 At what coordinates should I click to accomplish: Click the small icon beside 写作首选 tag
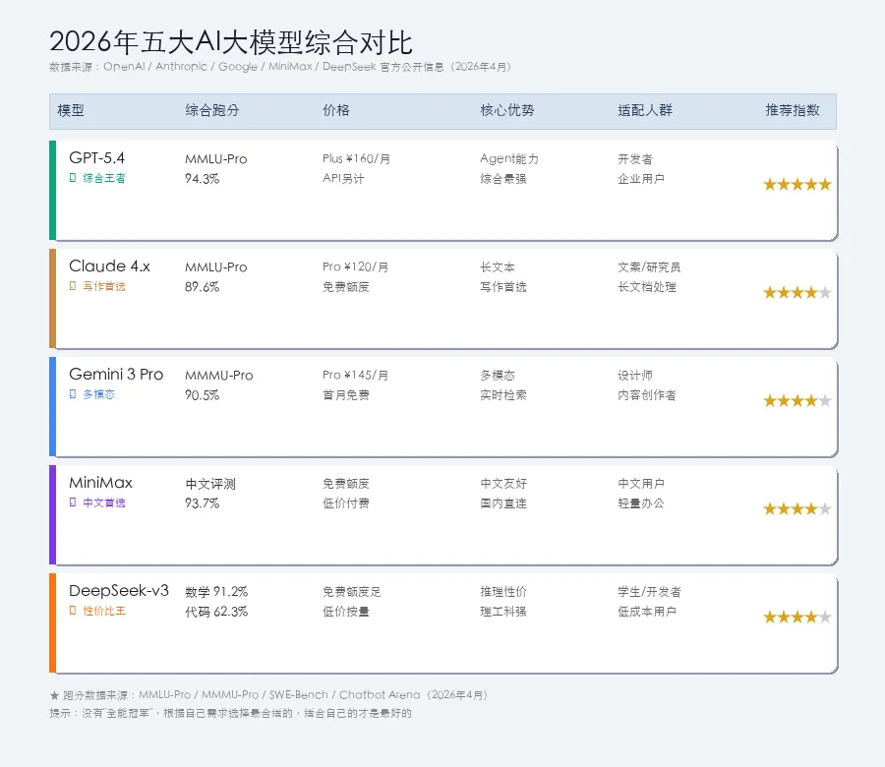[73, 286]
